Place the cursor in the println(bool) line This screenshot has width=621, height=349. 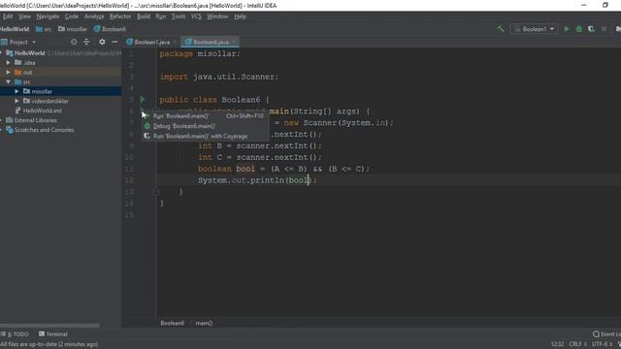tap(257, 180)
